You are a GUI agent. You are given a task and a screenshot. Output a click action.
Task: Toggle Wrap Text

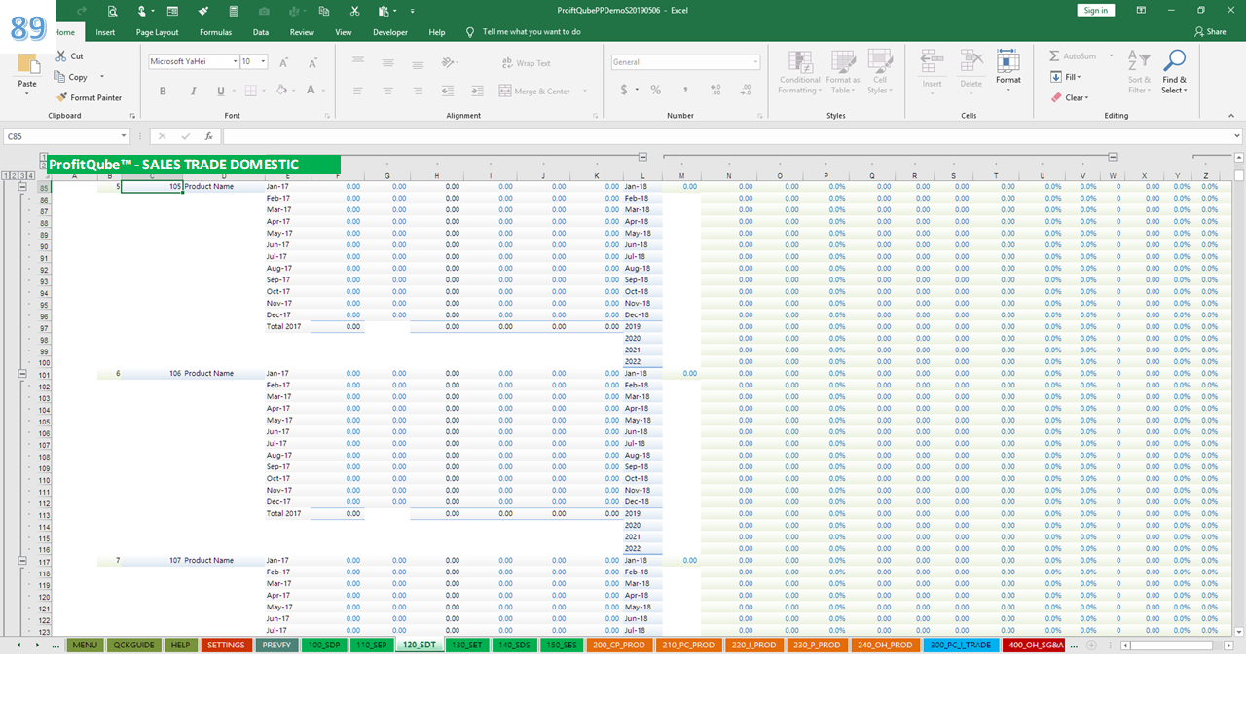pos(527,63)
